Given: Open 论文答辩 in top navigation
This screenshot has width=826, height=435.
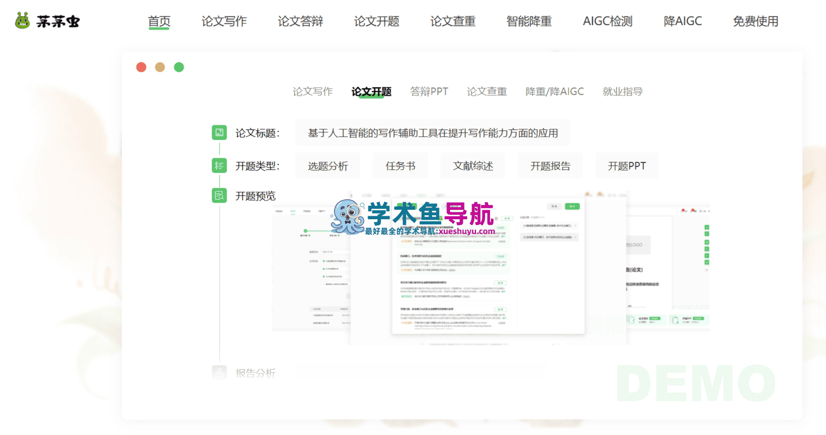Looking at the screenshot, I should pos(300,21).
